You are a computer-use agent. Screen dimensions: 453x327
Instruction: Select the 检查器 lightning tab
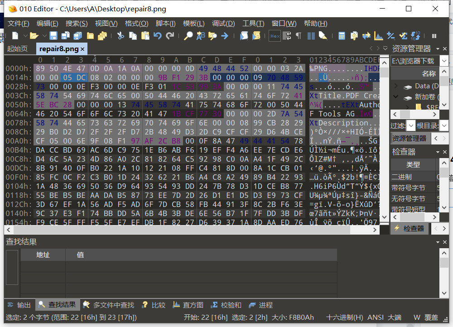pos(409,229)
